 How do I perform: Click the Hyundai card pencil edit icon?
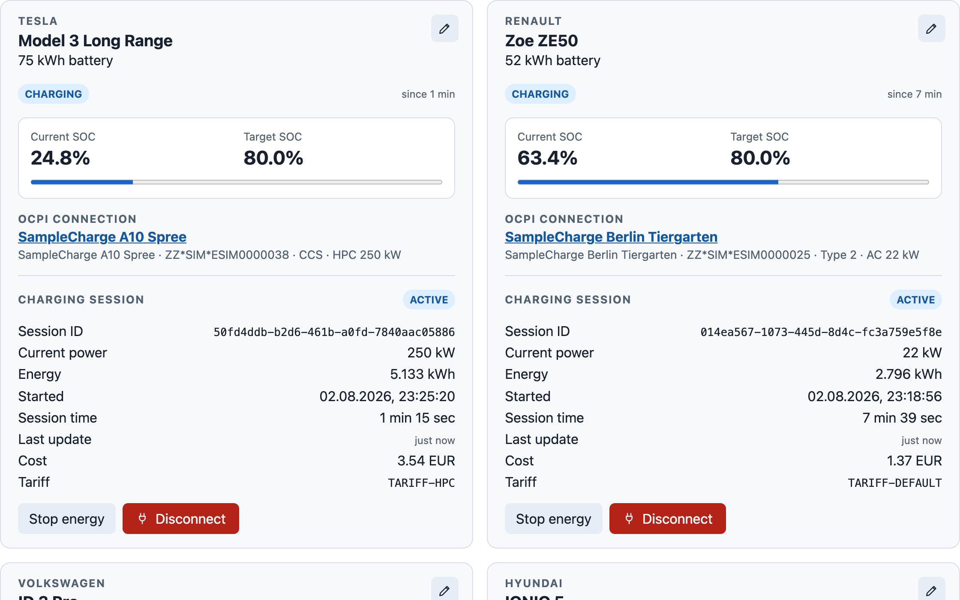tap(931, 590)
